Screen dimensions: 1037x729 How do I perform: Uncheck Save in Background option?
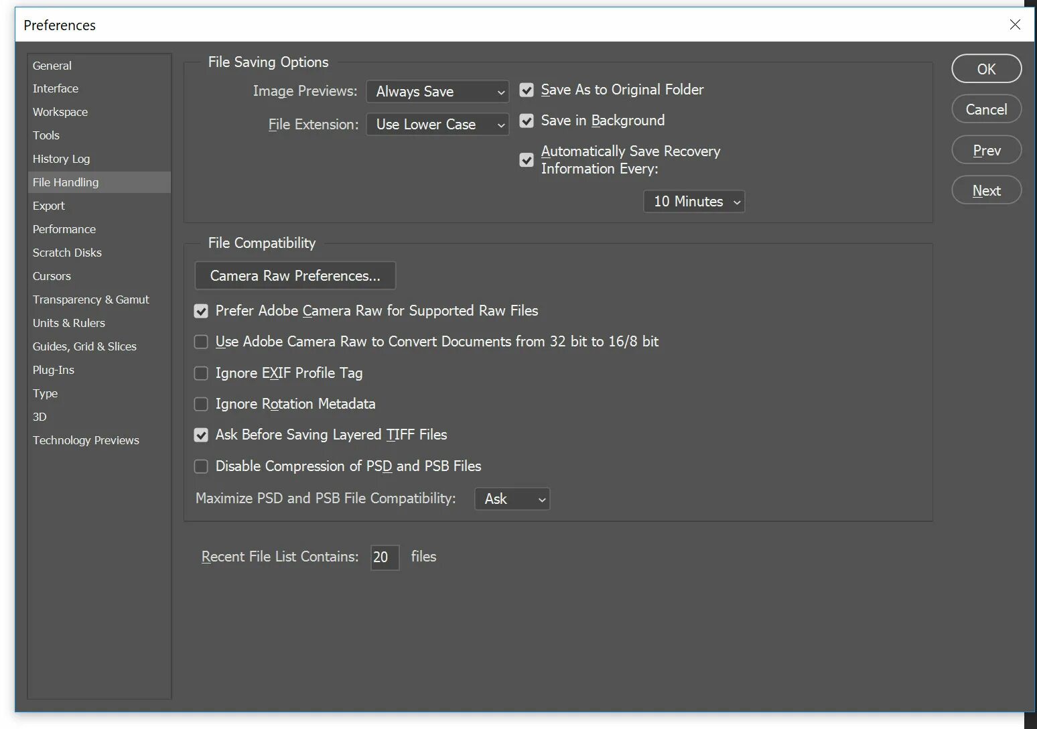[x=527, y=121]
